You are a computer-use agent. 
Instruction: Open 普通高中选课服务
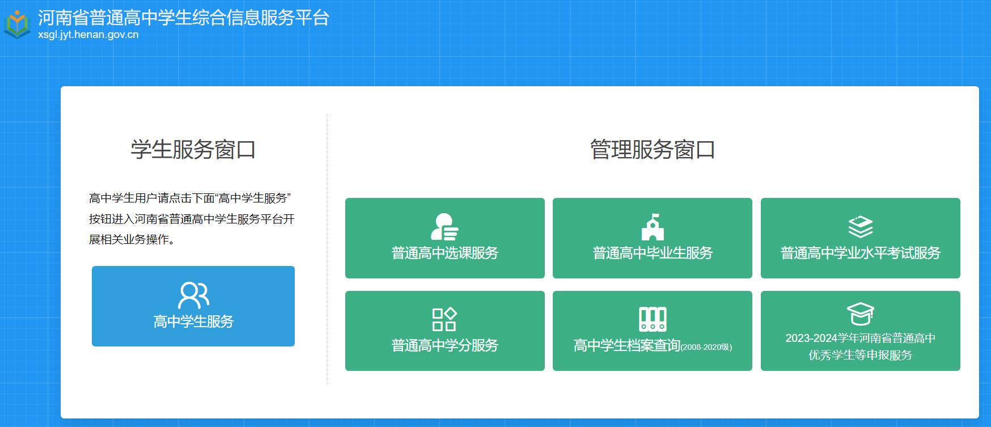click(x=445, y=238)
